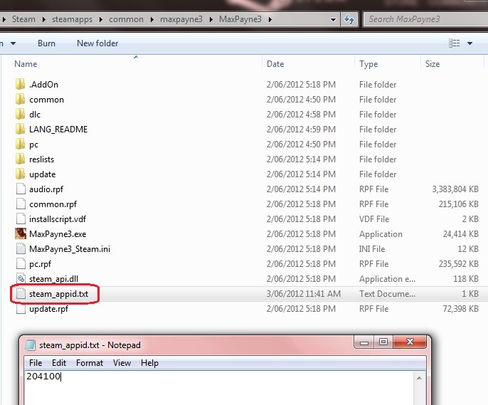Open the address bar history dropdown
This screenshot has width=488, height=405.
coord(333,20)
